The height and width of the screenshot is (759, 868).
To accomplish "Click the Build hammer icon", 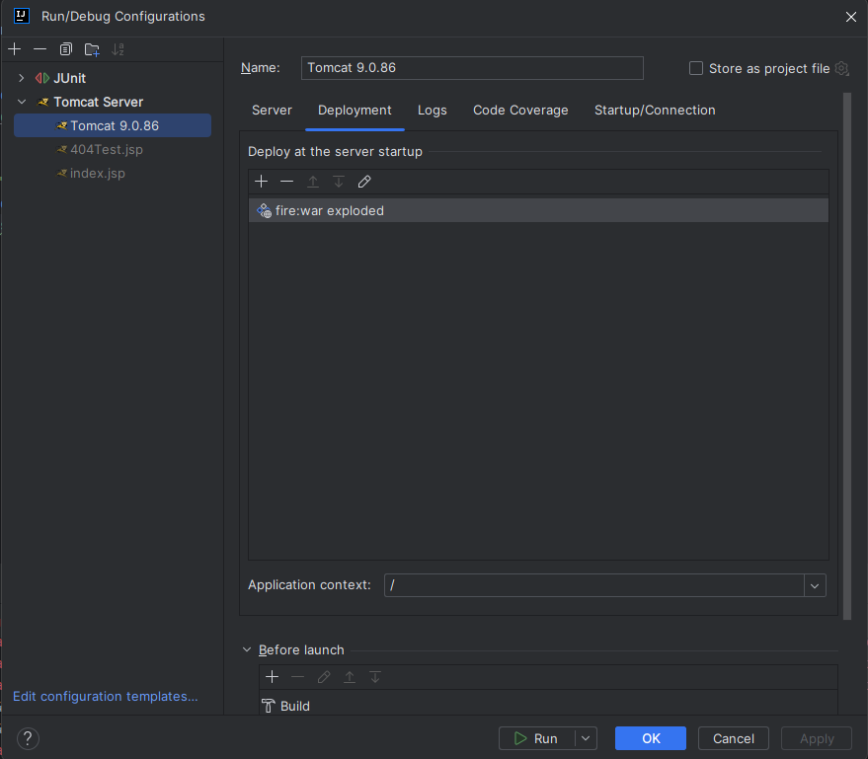I will click(x=269, y=706).
